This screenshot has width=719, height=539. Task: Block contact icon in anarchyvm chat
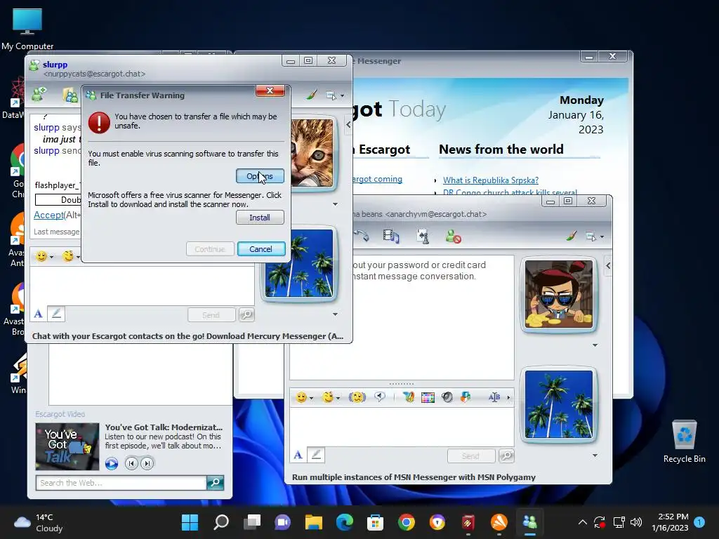453,236
